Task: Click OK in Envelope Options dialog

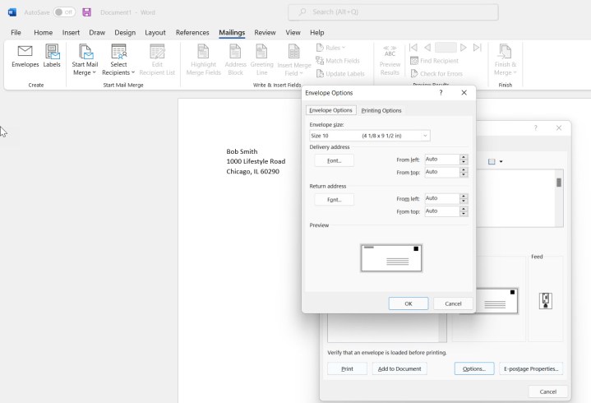Action: (x=408, y=303)
